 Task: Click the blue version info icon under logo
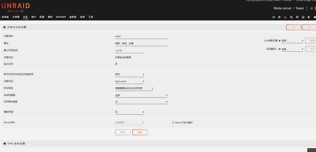[22, 11]
